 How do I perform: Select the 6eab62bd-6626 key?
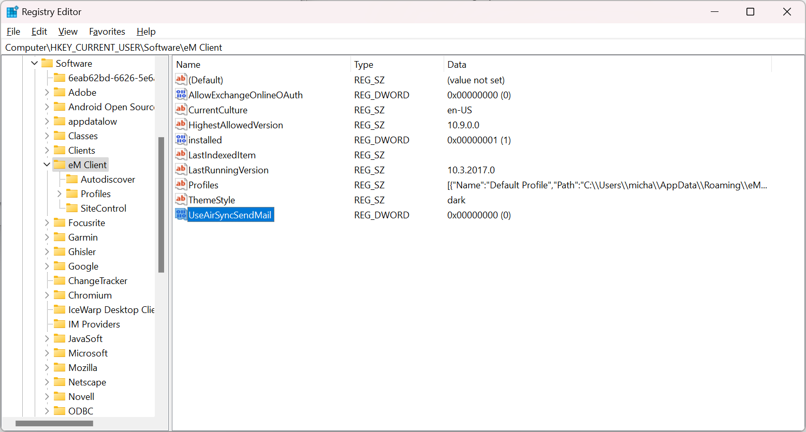(111, 78)
